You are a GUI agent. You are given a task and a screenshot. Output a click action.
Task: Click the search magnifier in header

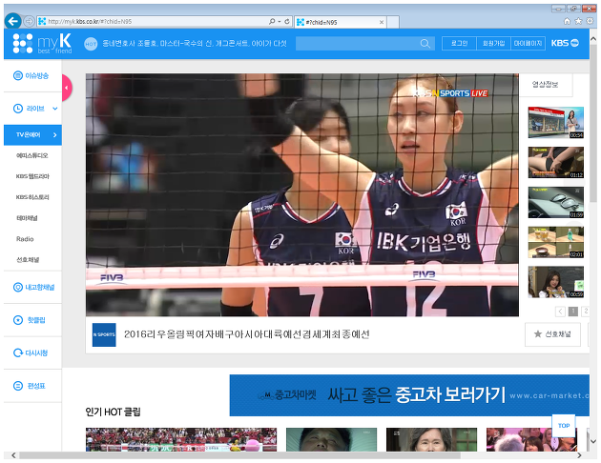pos(425,43)
